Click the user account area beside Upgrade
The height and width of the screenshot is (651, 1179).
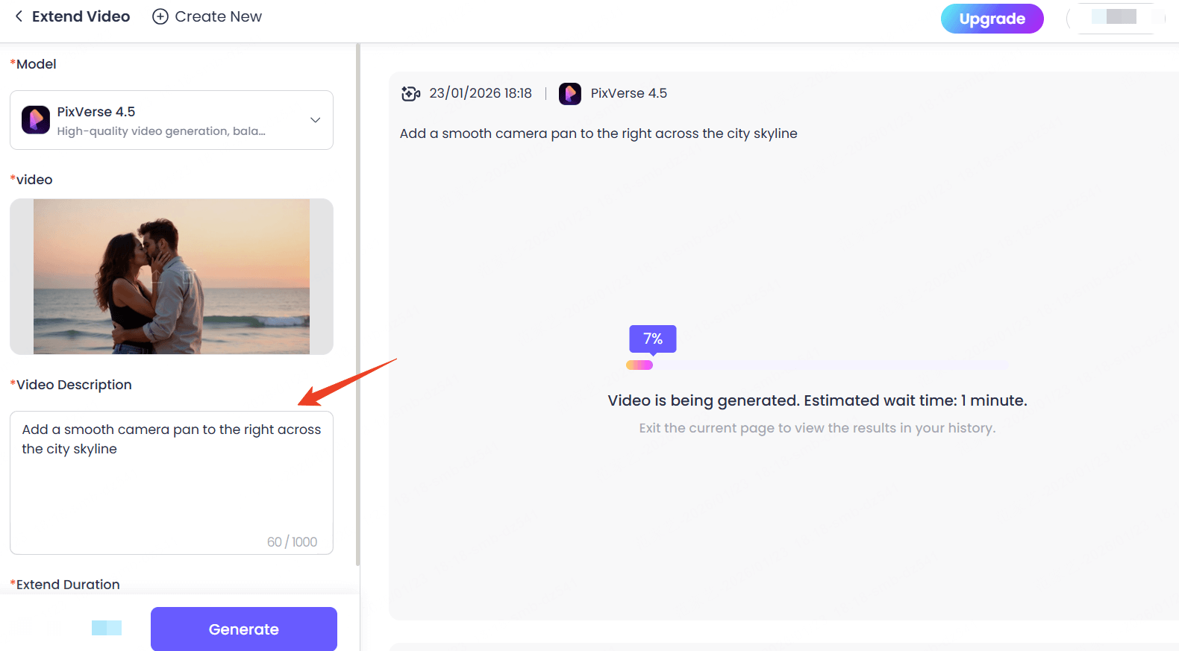click(1116, 18)
